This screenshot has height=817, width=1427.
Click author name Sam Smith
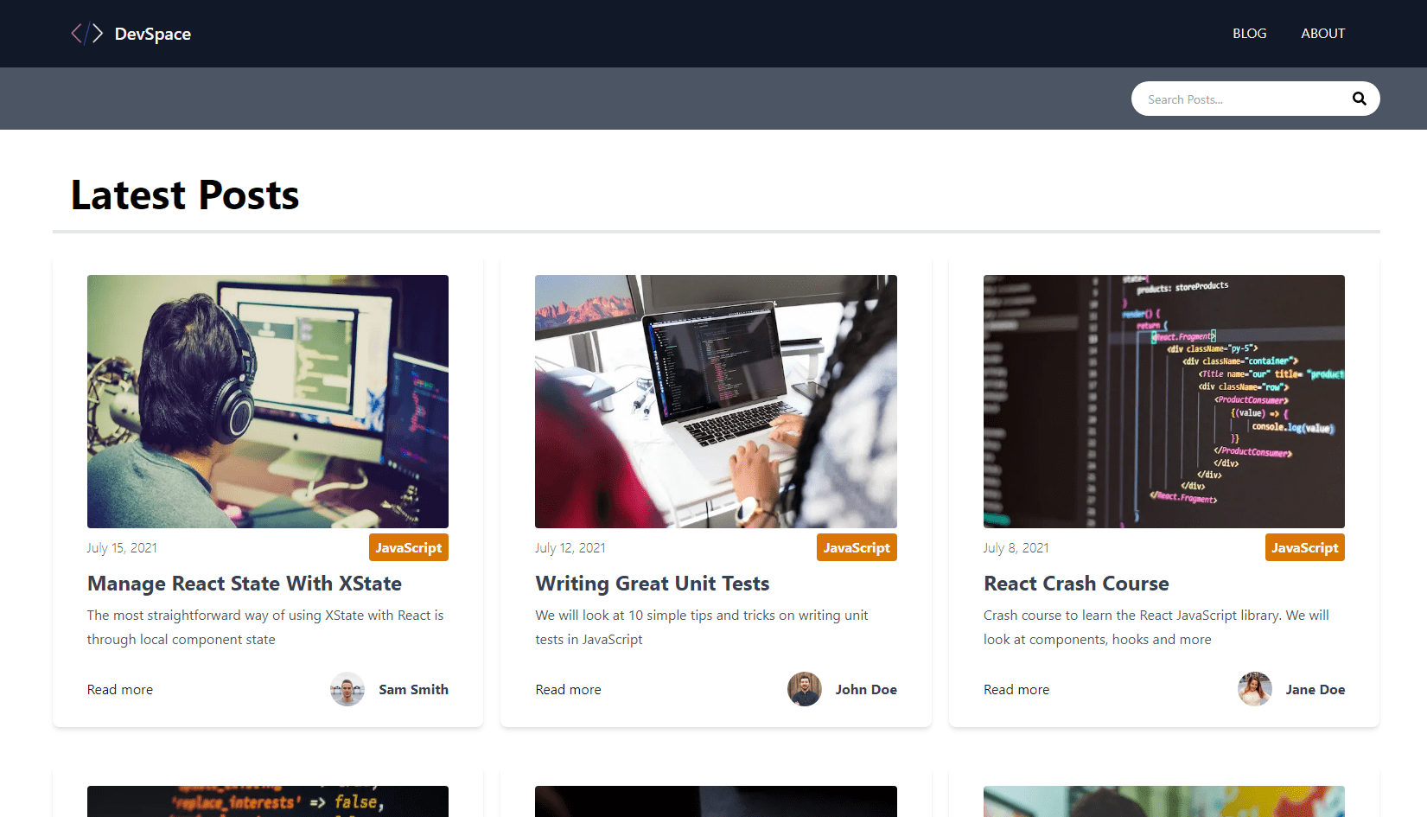click(413, 689)
